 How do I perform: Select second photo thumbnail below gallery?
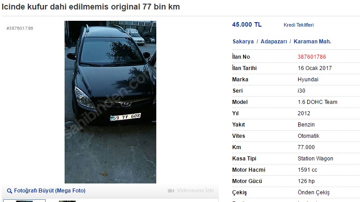pyautogui.click(x=67, y=201)
